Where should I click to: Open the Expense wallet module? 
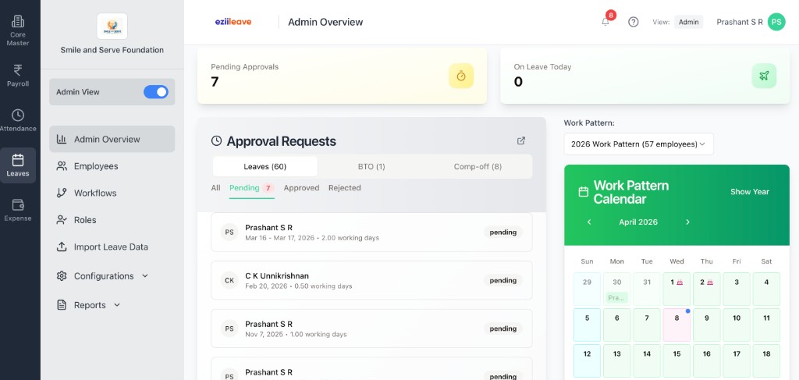click(18, 210)
